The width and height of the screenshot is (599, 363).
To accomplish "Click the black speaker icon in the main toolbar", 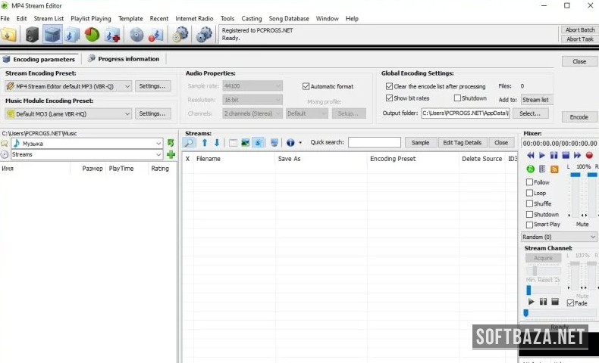I will pyautogui.click(x=32, y=34).
